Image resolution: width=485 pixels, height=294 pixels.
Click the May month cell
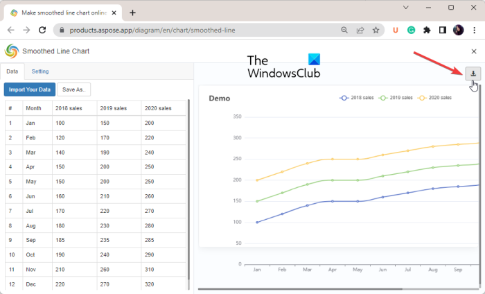(37, 182)
